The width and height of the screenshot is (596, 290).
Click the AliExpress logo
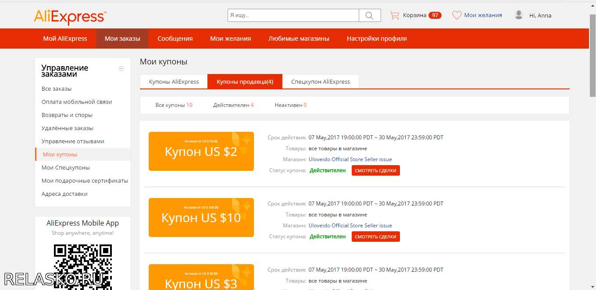click(70, 17)
